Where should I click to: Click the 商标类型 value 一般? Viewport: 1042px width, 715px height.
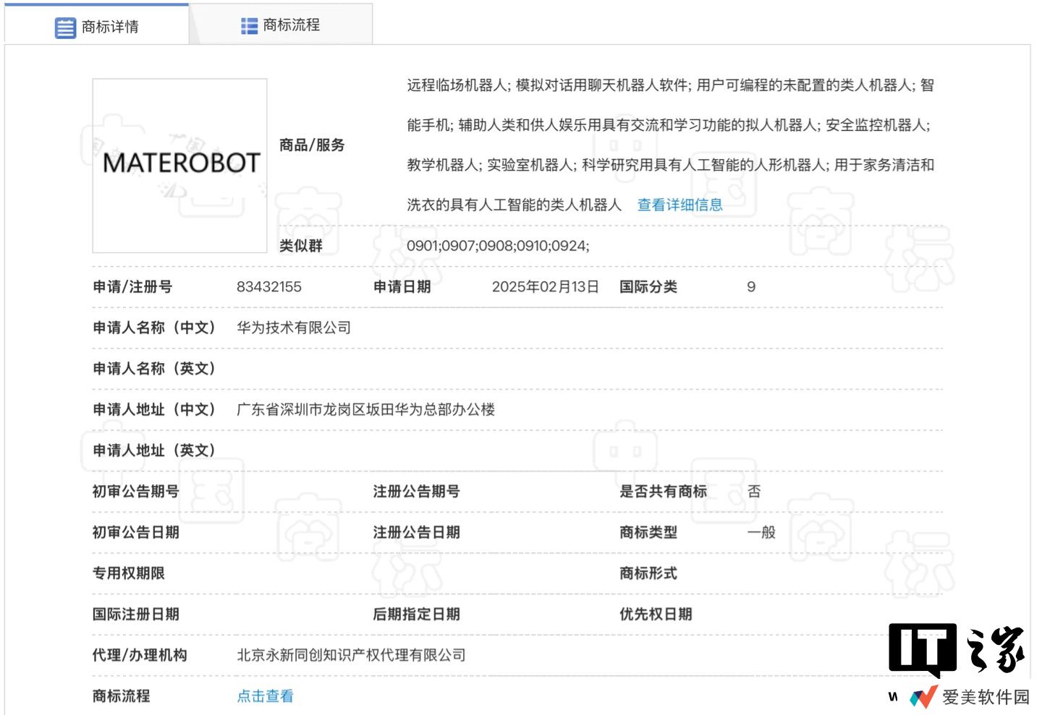[761, 532]
